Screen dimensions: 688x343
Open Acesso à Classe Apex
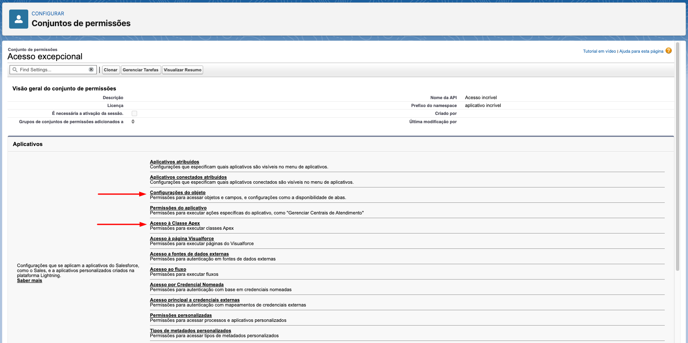[x=175, y=223]
